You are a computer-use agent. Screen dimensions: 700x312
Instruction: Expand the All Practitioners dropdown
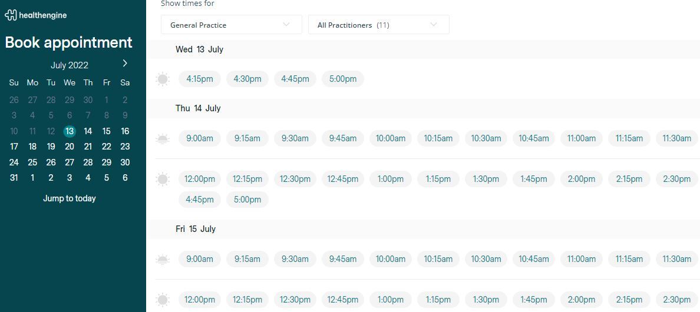(x=378, y=25)
